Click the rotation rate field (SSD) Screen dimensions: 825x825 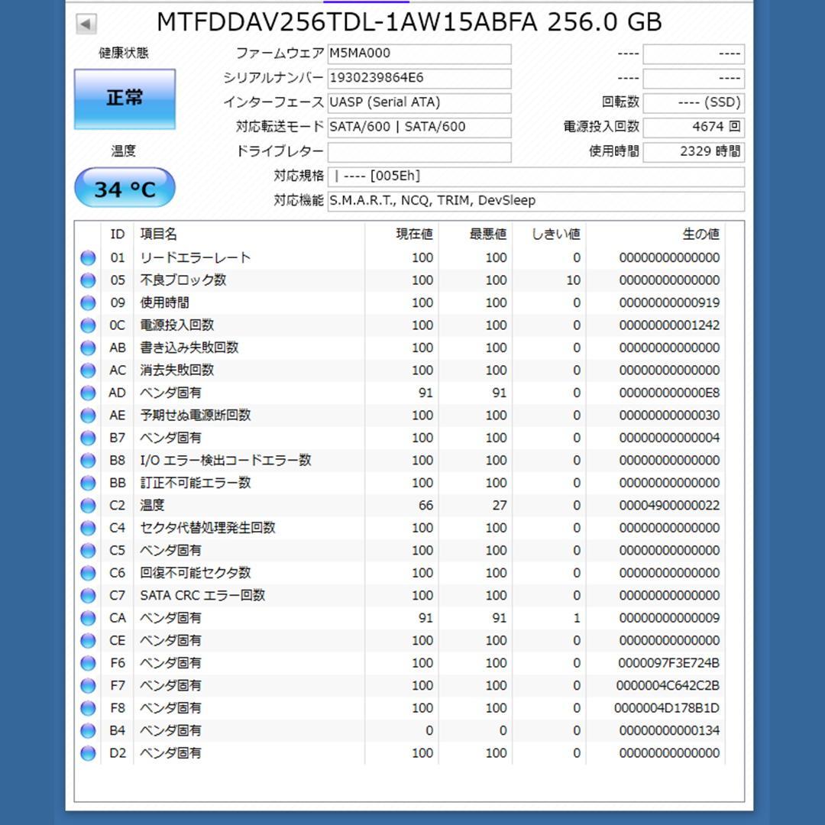(x=694, y=102)
